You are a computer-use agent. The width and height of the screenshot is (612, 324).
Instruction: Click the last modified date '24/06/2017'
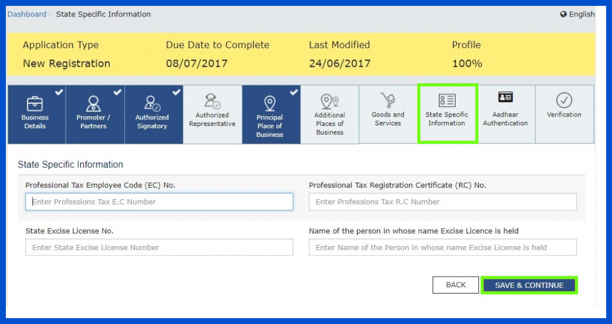tap(339, 63)
